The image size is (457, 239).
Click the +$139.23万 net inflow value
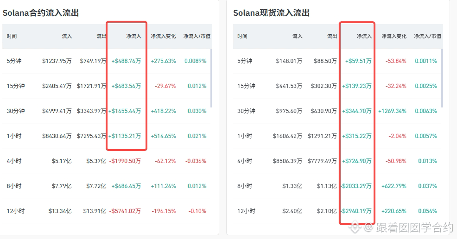click(x=357, y=86)
